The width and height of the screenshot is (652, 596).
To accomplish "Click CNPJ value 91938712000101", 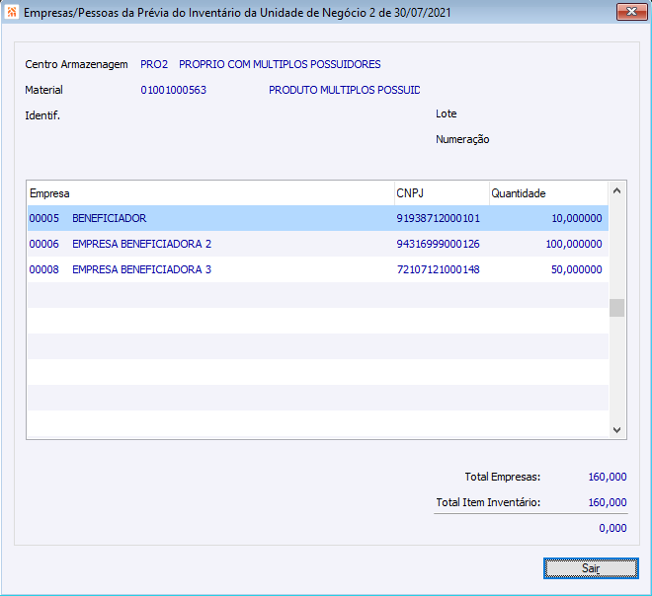I will pos(439,218).
